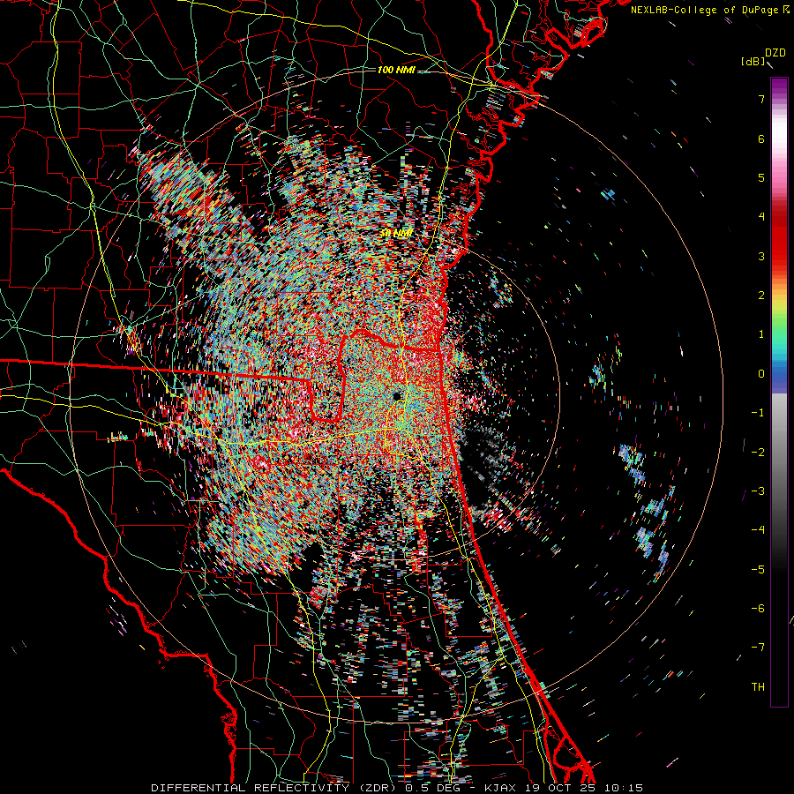The image size is (794, 794).
Task: Click the -7 value on the color scale
Action: coord(758,648)
